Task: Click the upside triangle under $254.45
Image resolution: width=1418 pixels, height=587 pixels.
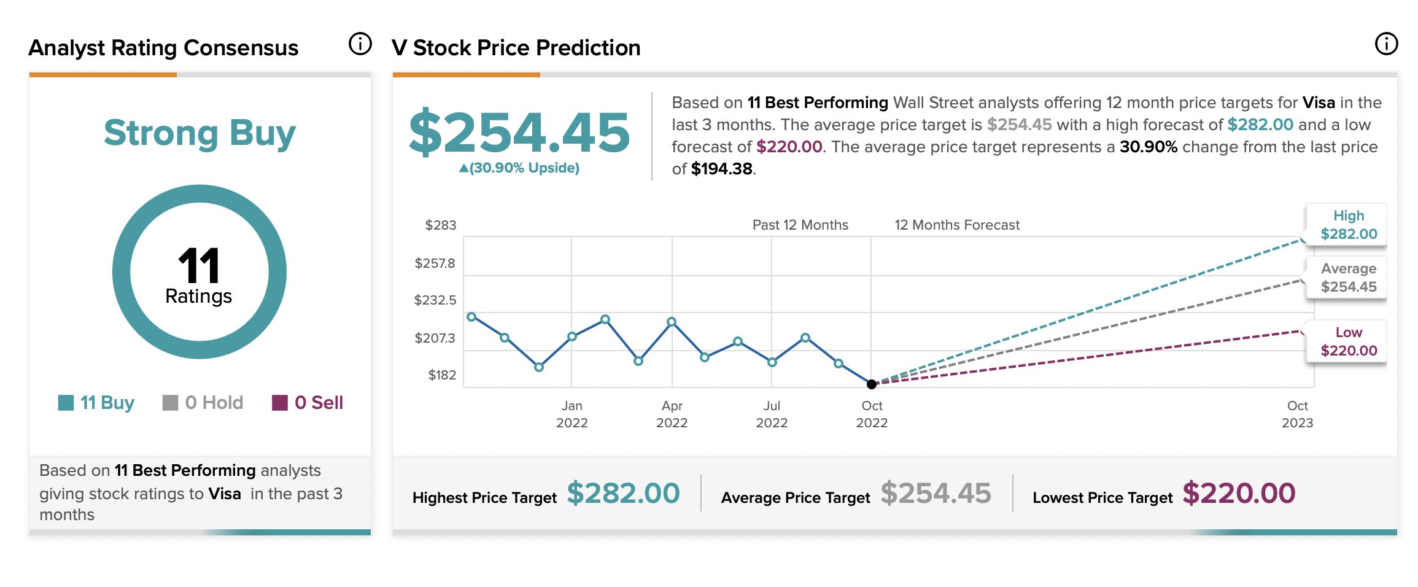Action: (x=463, y=168)
